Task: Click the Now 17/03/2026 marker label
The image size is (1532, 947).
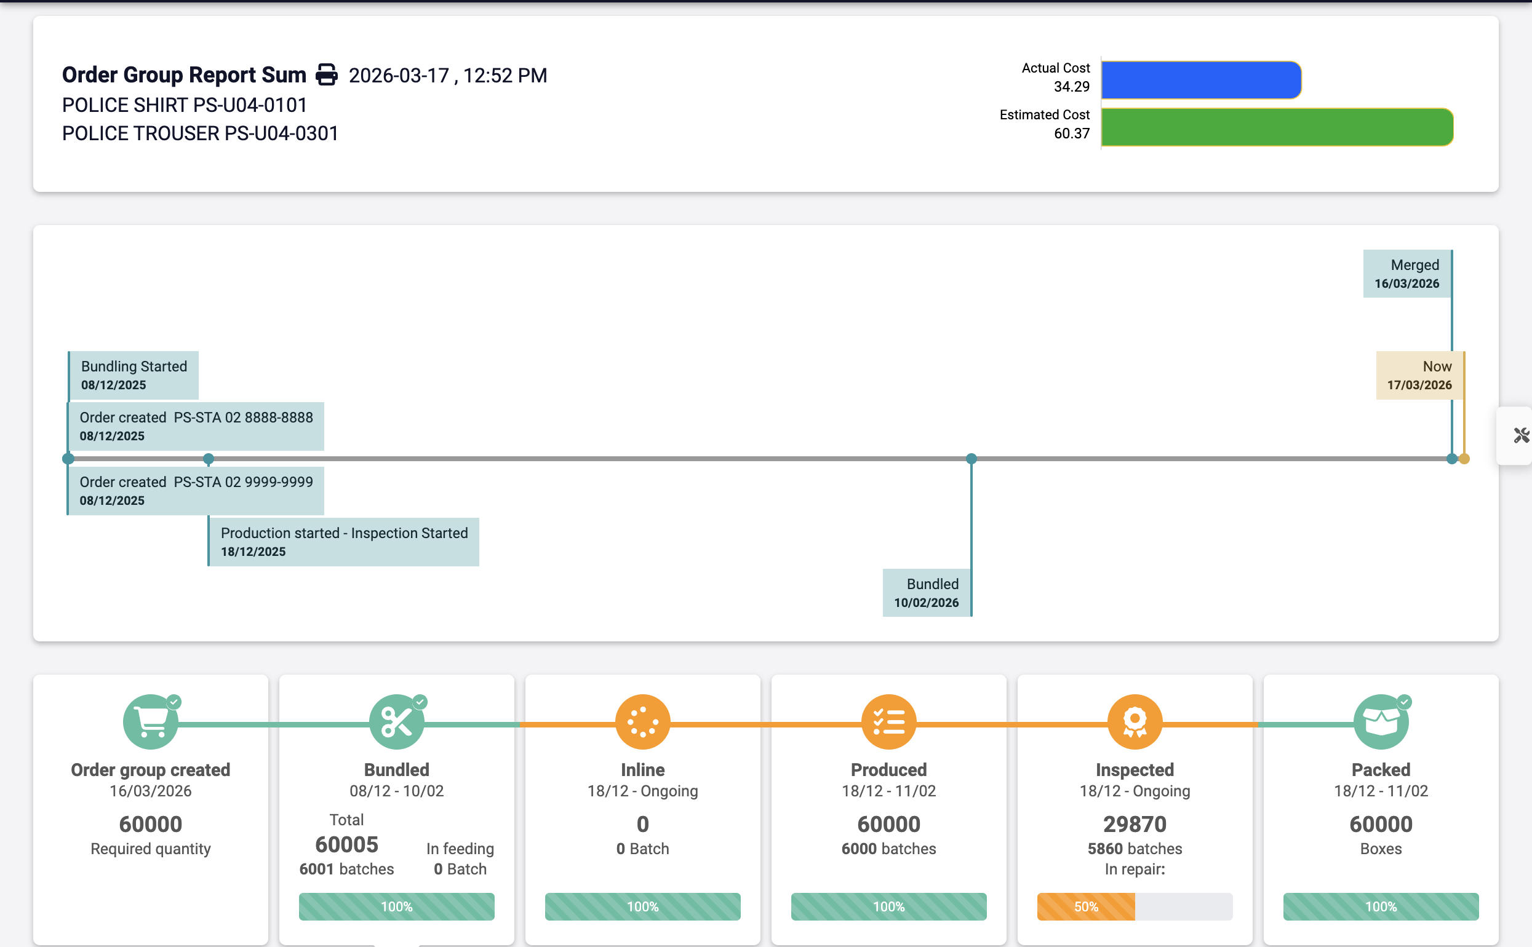Action: [1419, 375]
